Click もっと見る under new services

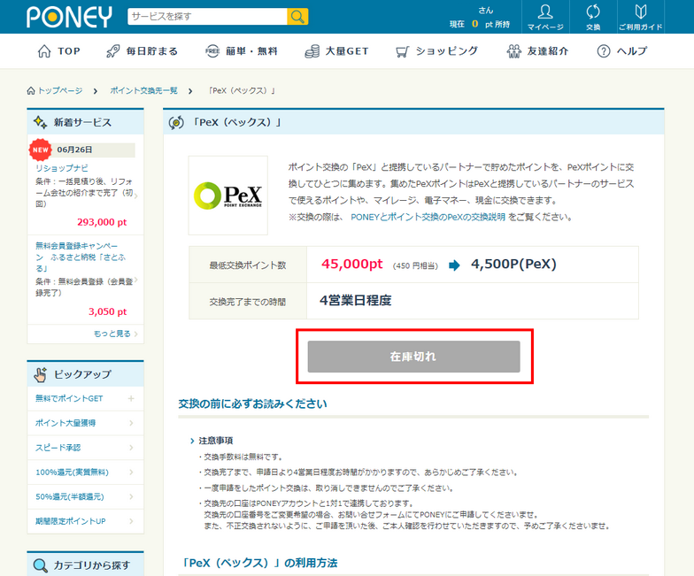coord(112,334)
